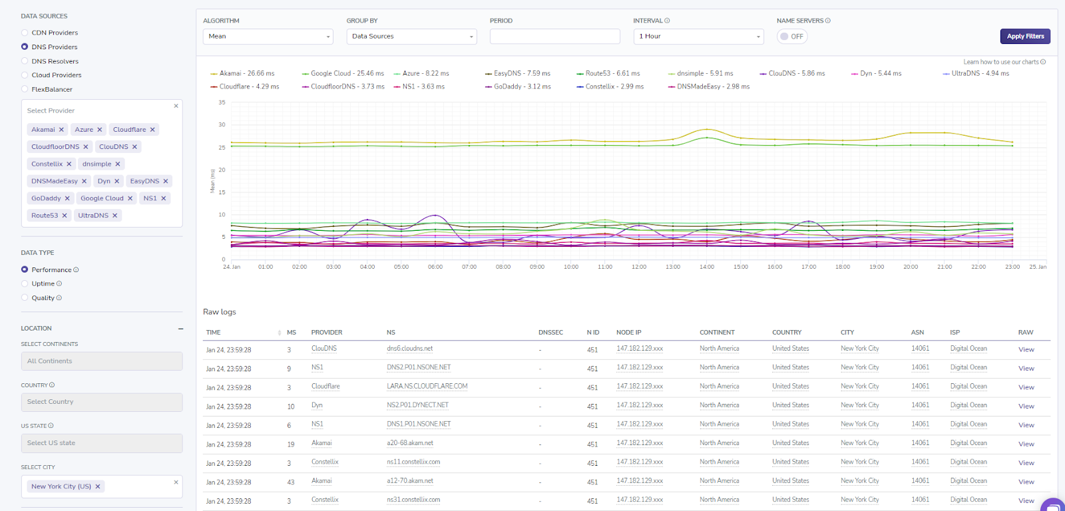Remove the UltraDNS provider tag
Screen dimensions: 1065x511
coord(115,216)
